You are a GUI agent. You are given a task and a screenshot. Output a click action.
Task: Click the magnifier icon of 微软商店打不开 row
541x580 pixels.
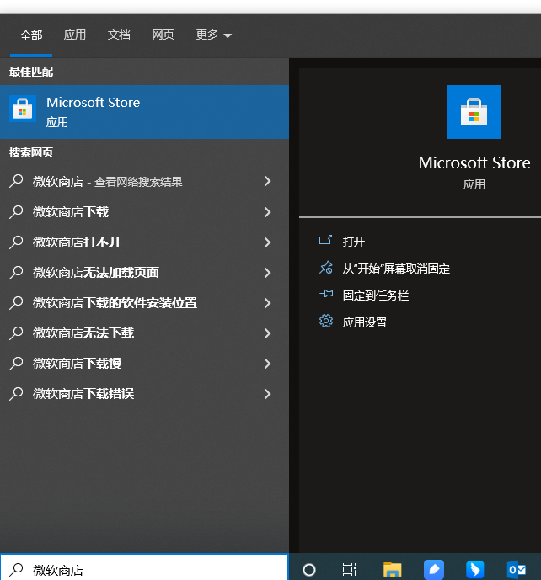click(x=16, y=242)
